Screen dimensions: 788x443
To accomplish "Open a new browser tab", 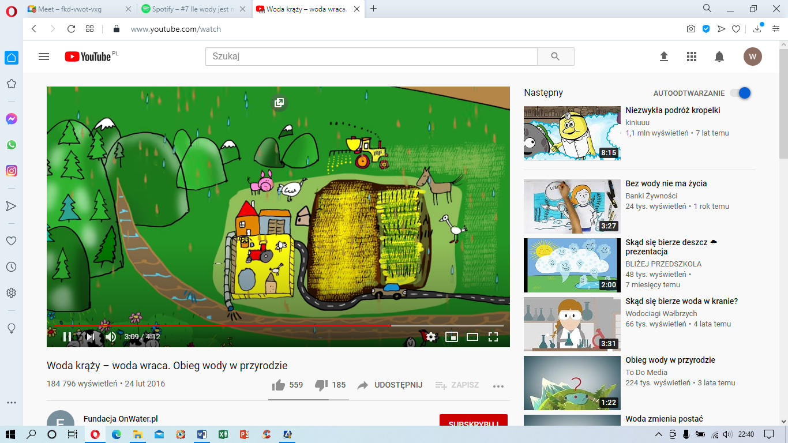I will [x=374, y=9].
